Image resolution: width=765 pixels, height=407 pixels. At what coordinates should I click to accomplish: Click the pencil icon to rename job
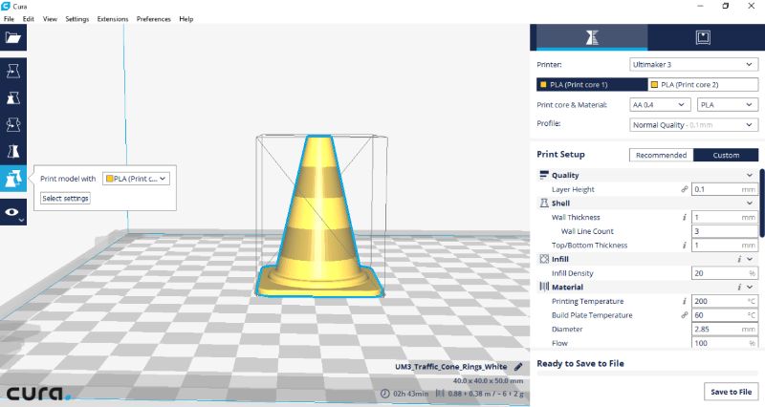click(x=518, y=367)
